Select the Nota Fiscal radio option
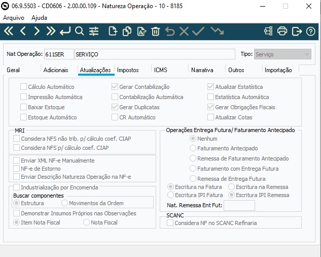Screen dimensions: 321x257 [x=86, y=222]
